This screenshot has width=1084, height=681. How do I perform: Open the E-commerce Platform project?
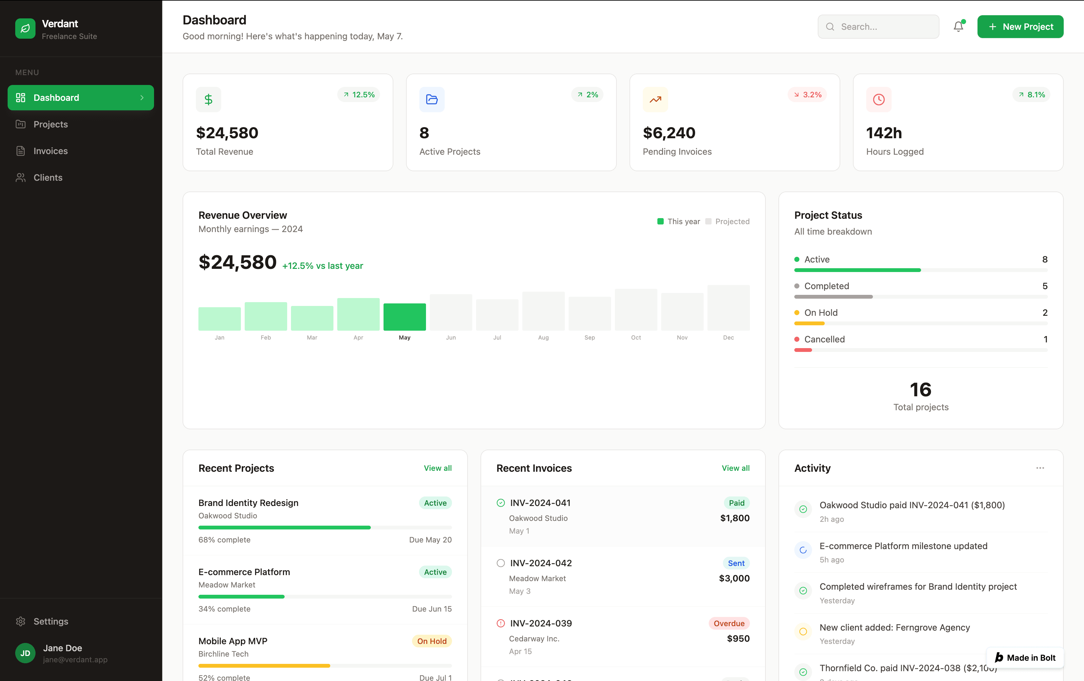coord(325,590)
